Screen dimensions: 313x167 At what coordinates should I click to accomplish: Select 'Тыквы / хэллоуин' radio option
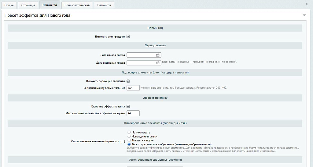tap(129, 140)
